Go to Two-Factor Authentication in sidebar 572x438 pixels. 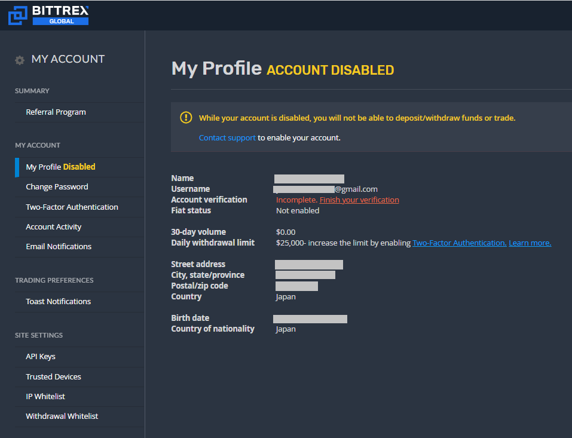[x=72, y=207]
